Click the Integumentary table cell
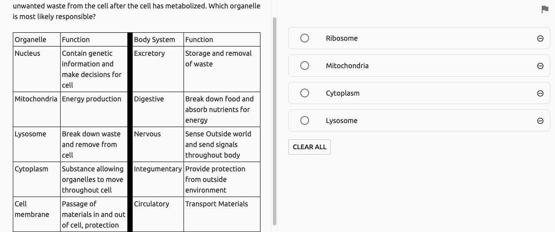This screenshot has width=555, height=232. [x=157, y=169]
